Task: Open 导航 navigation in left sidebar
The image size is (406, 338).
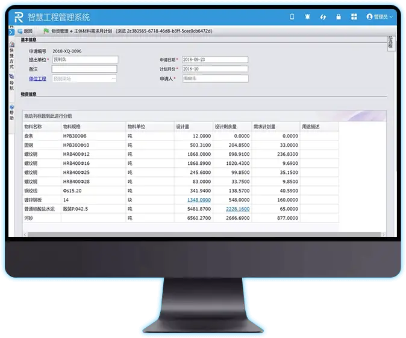Action: [x=11, y=83]
